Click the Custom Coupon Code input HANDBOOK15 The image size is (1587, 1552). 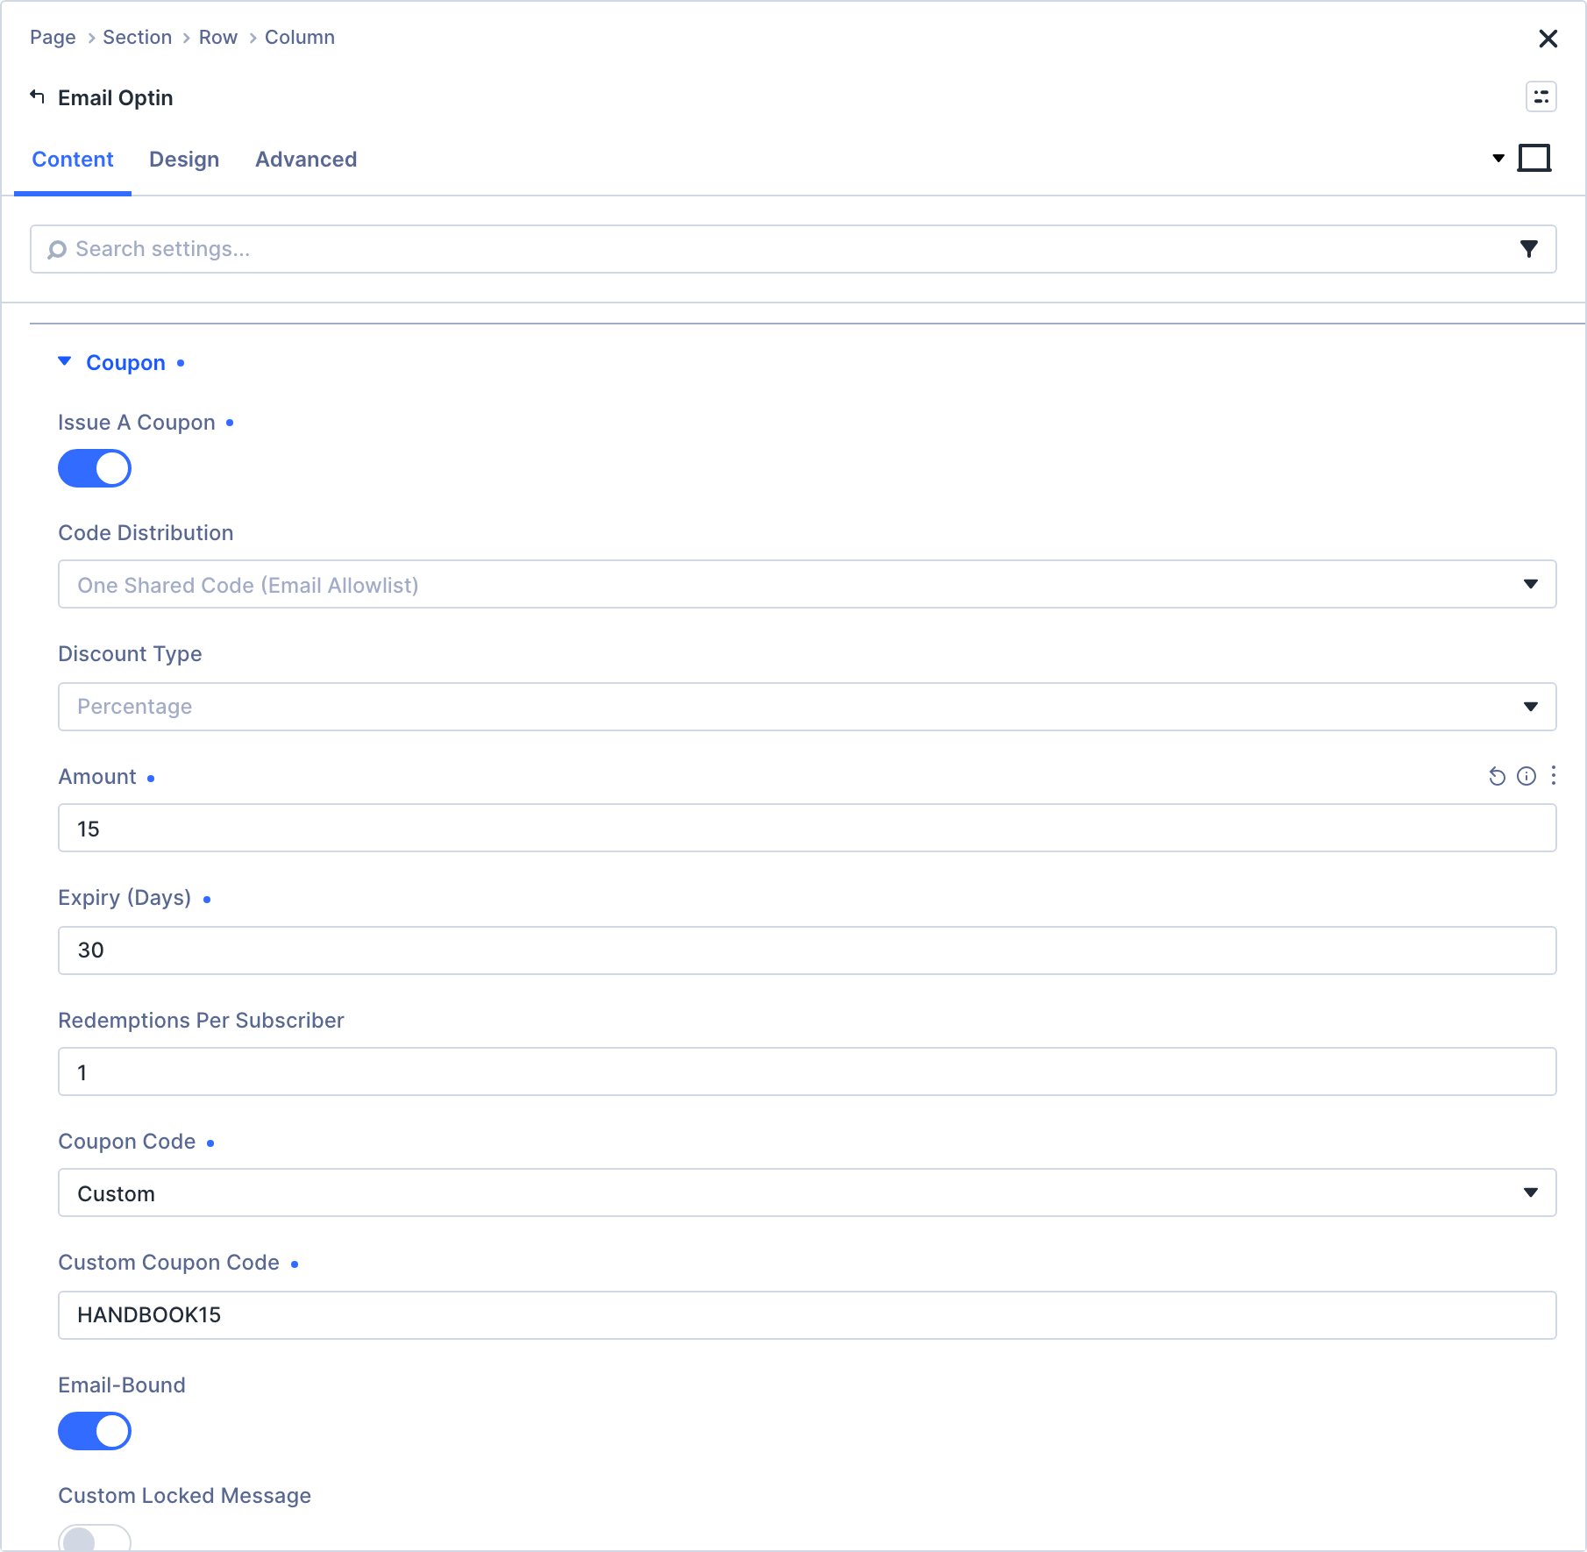click(x=807, y=1315)
